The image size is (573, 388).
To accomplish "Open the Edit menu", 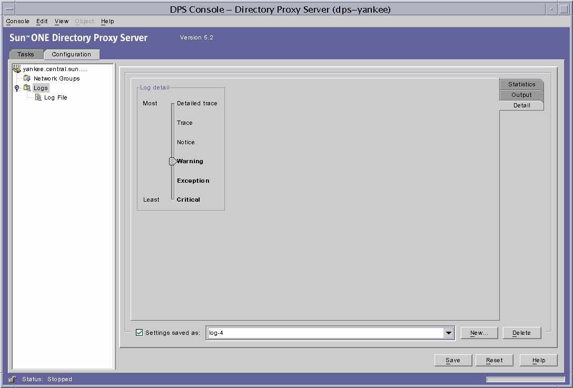I will pos(42,21).
